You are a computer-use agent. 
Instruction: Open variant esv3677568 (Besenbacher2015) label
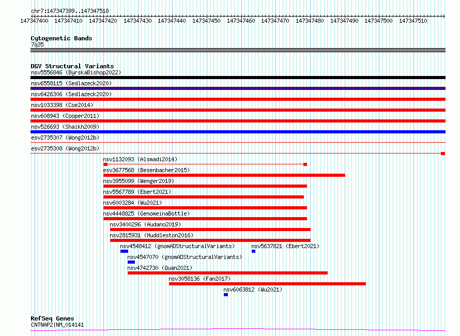146,170
